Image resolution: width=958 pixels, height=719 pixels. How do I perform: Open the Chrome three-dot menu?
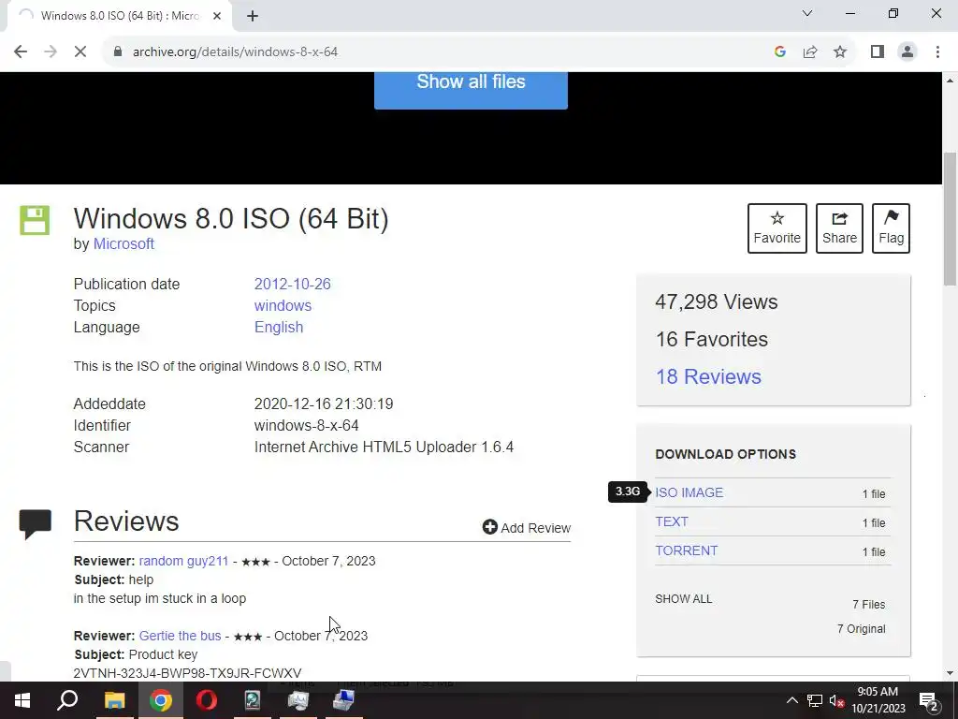(x=937, y=52)
